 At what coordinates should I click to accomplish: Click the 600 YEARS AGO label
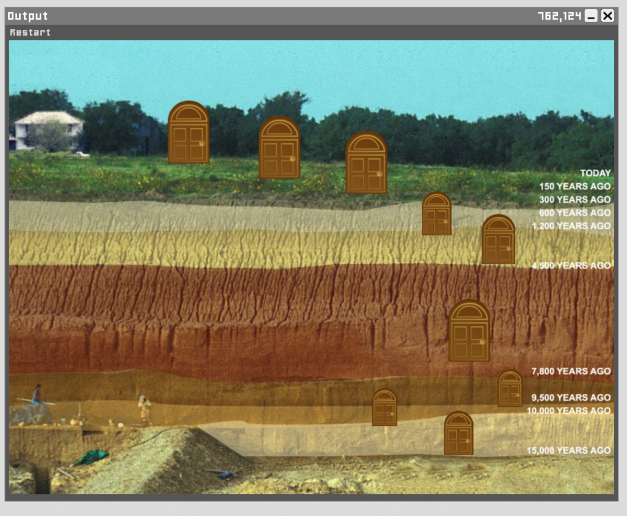[574, 213]
